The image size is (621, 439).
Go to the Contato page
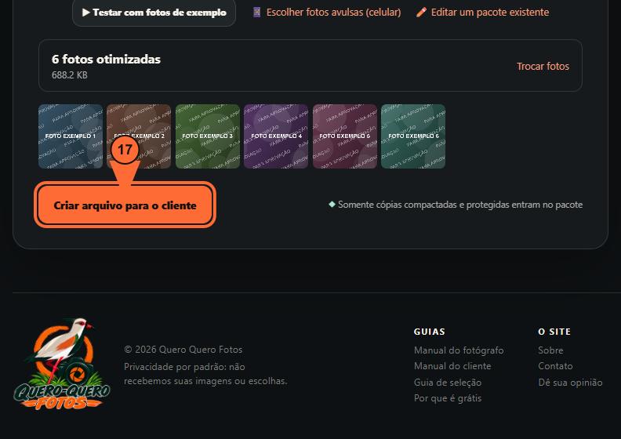coord(555,366)
